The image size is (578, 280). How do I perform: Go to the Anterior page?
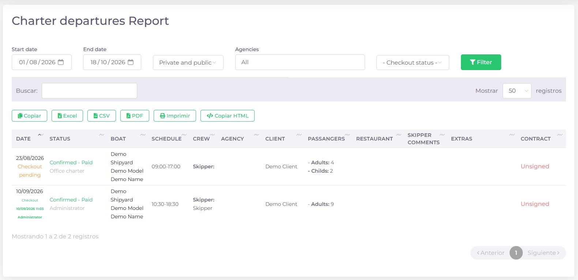coord(491,253)
